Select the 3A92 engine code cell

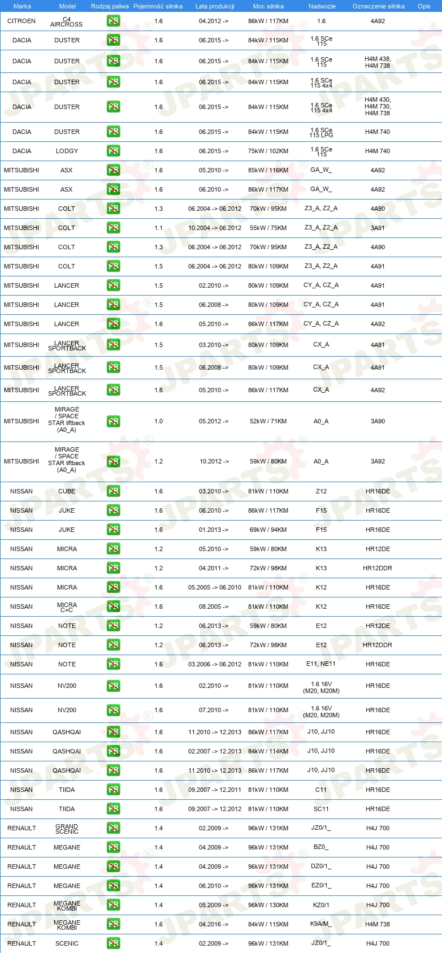pos(378,461)
